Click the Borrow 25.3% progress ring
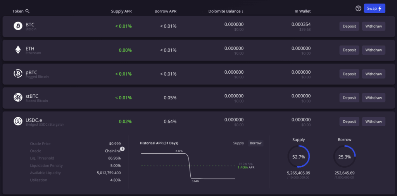Image resolution: width=397 pixels, height=196 pixels. click(344, 157)
